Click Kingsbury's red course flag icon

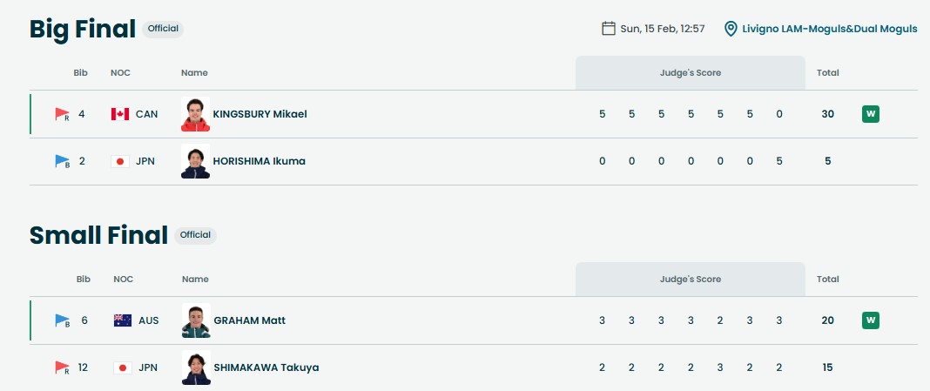62,114
